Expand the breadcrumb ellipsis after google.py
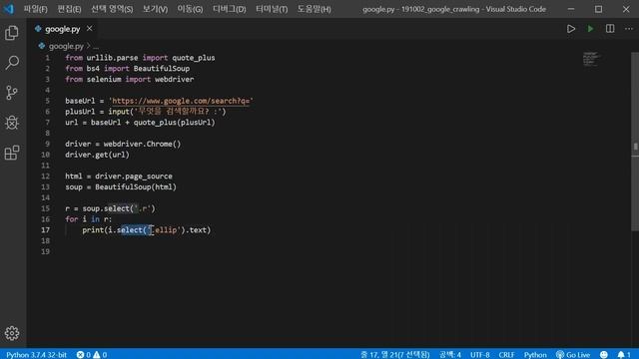The image size is (639, 359). click(x=96, y=47)
